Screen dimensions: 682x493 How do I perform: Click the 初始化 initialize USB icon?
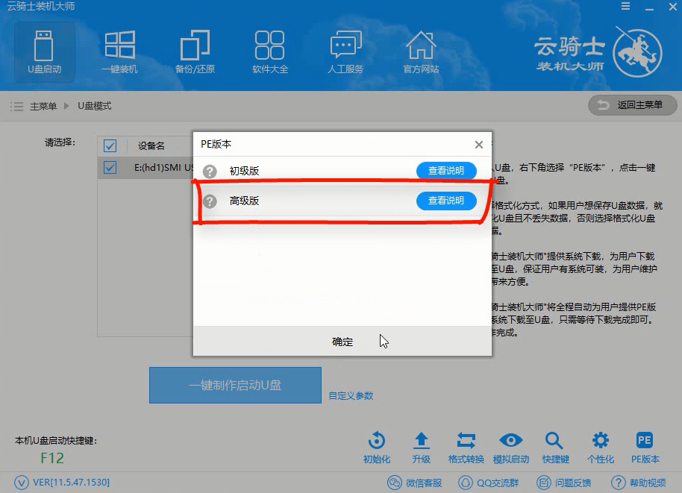(x=376, y=445)
